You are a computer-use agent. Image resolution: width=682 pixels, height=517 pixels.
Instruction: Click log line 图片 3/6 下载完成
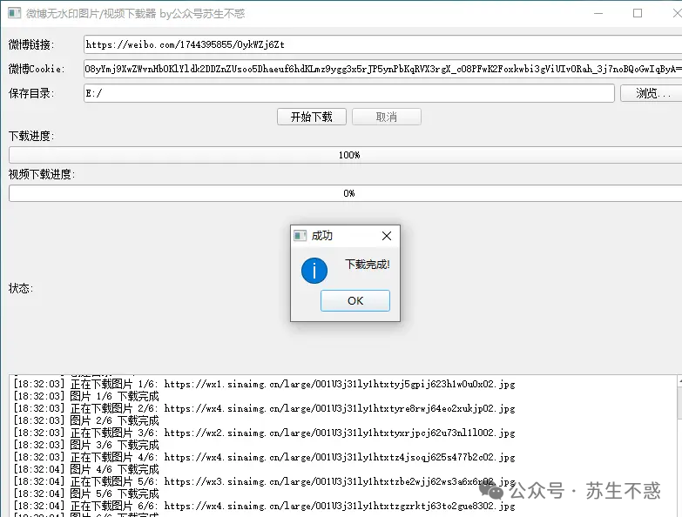tap(86, 445)
